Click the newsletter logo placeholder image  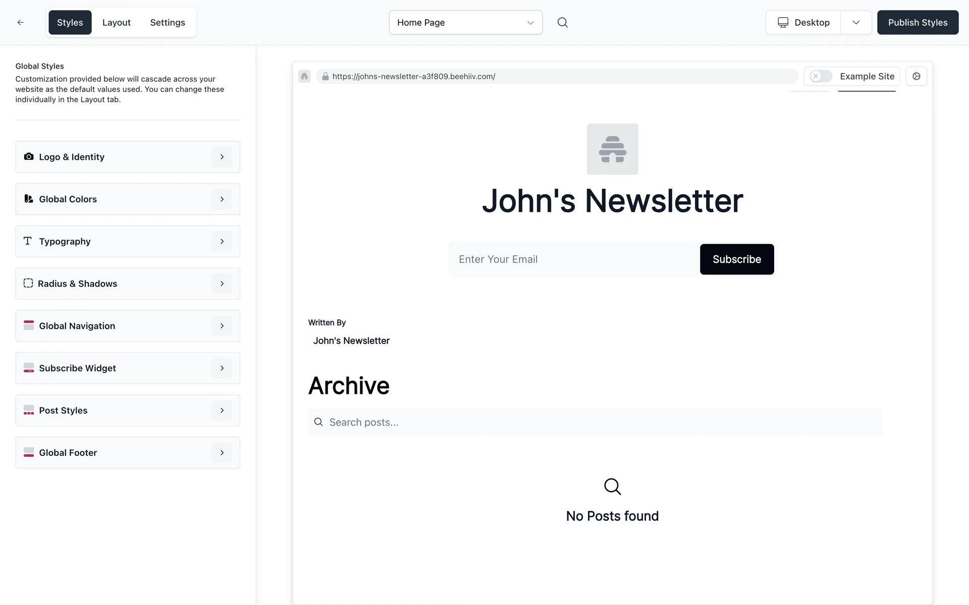[612, 149]
